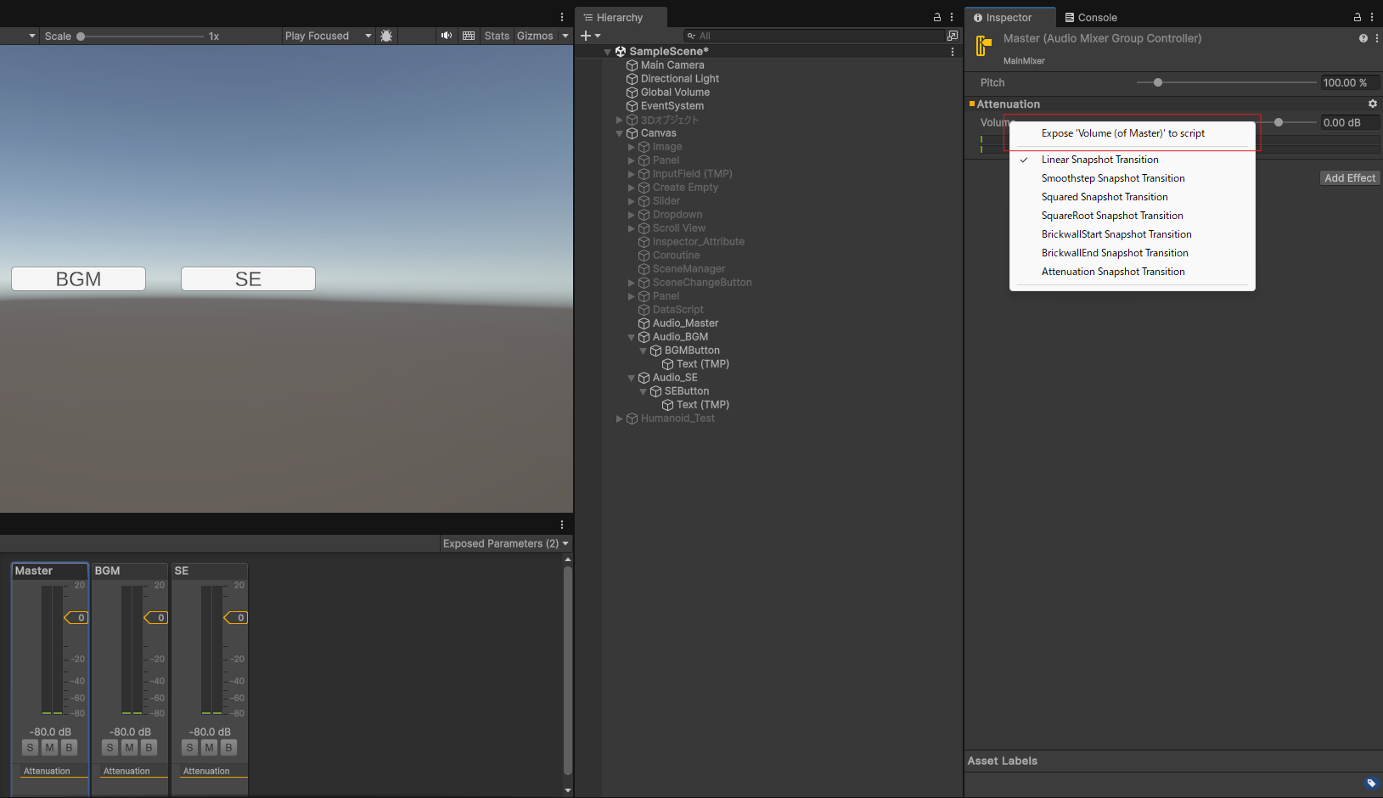Open the Inspector help question mark icon
The image size is (1383, 798).
tap(1362, 38)
